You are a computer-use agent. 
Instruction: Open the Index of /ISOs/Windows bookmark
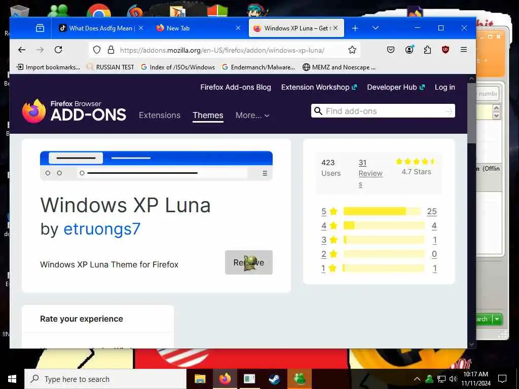tap(178, 67)
